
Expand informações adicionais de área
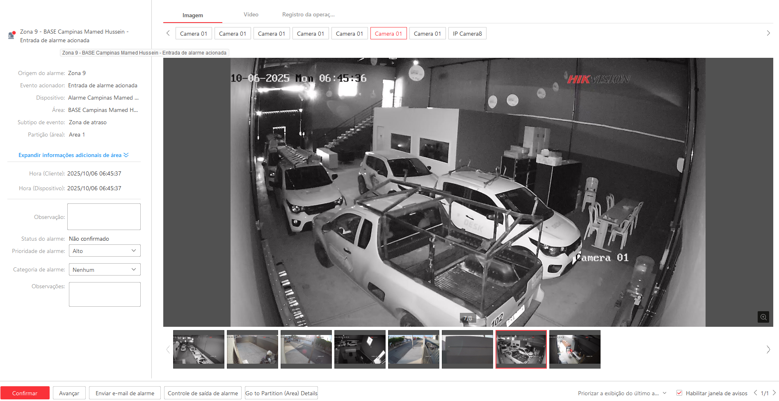(73, 155)
